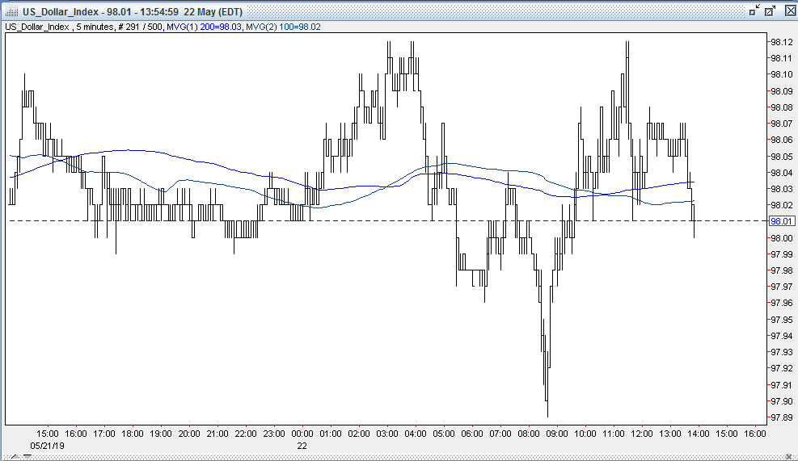Click the US_Dollar_Index symbol name in chart header

click(x=37, y=27)
